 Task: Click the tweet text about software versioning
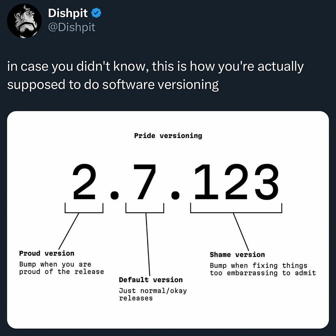click(x=155, y=76)
